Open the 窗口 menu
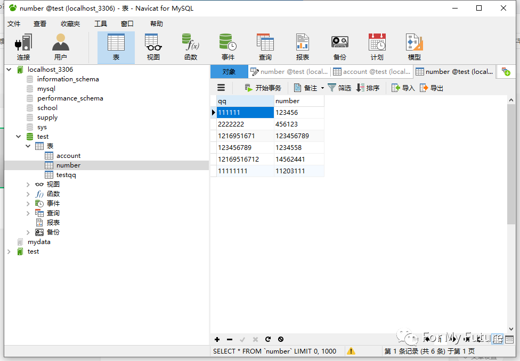This screenshot has height=361, width=520. 127,24
